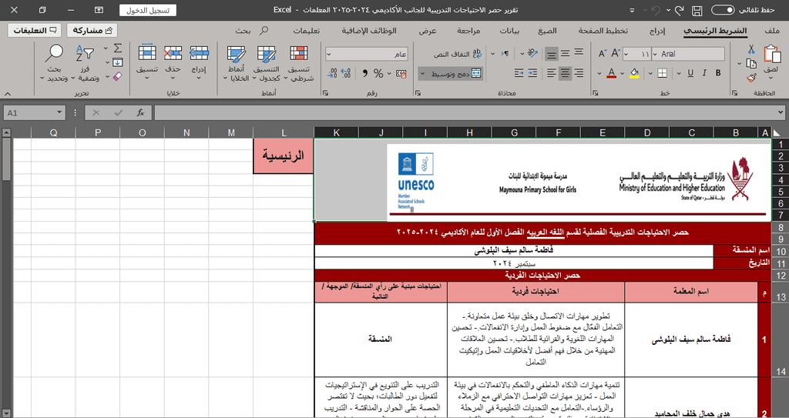Toggle Italic formatting (I)

(704, 73)
